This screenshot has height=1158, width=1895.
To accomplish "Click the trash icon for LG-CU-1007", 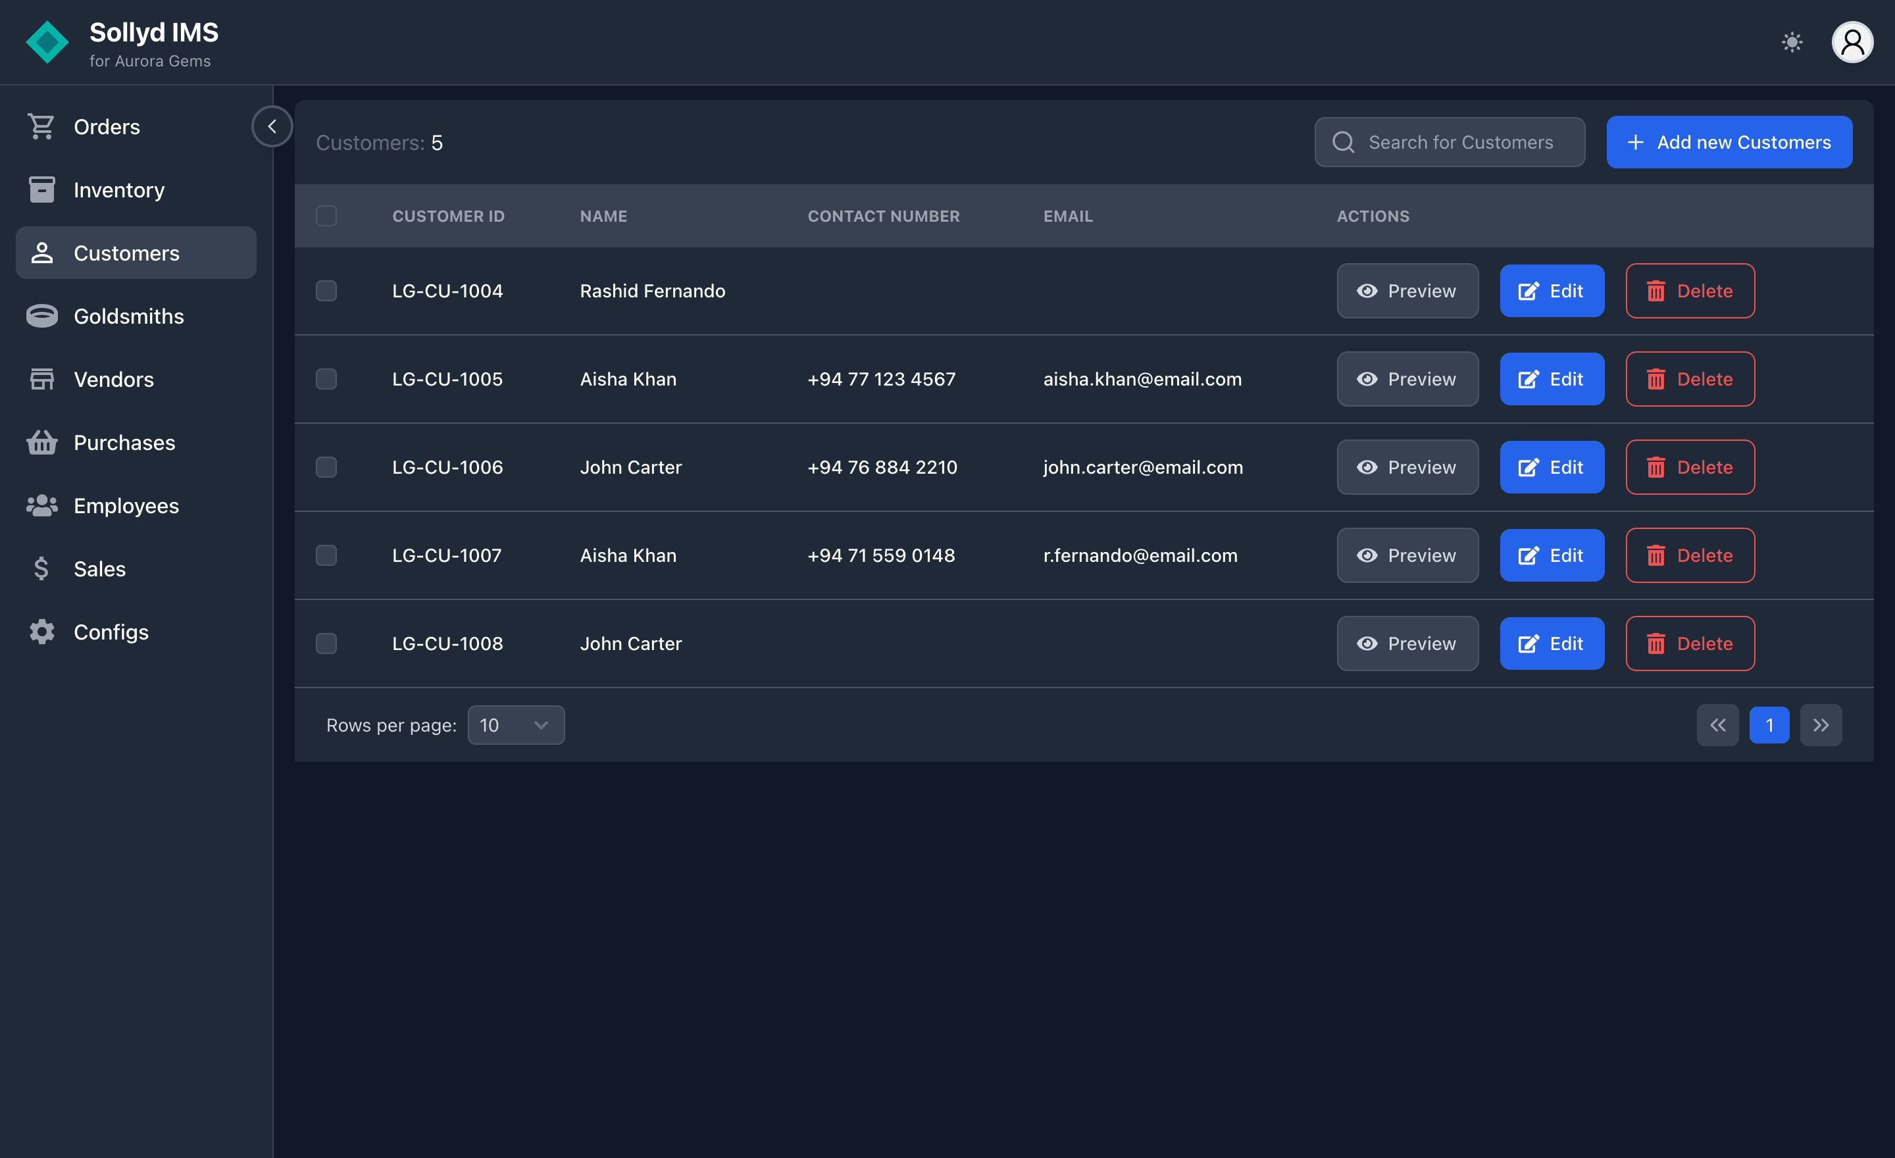I will point(1655,555).
